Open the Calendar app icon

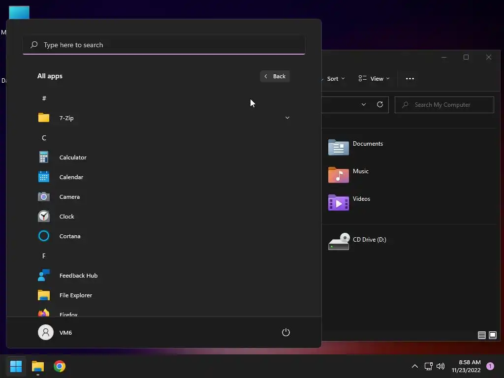pyautogui.click(x=44, y=177)
